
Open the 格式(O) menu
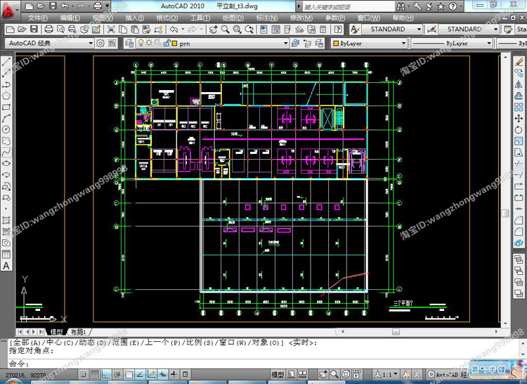point(167,18)
